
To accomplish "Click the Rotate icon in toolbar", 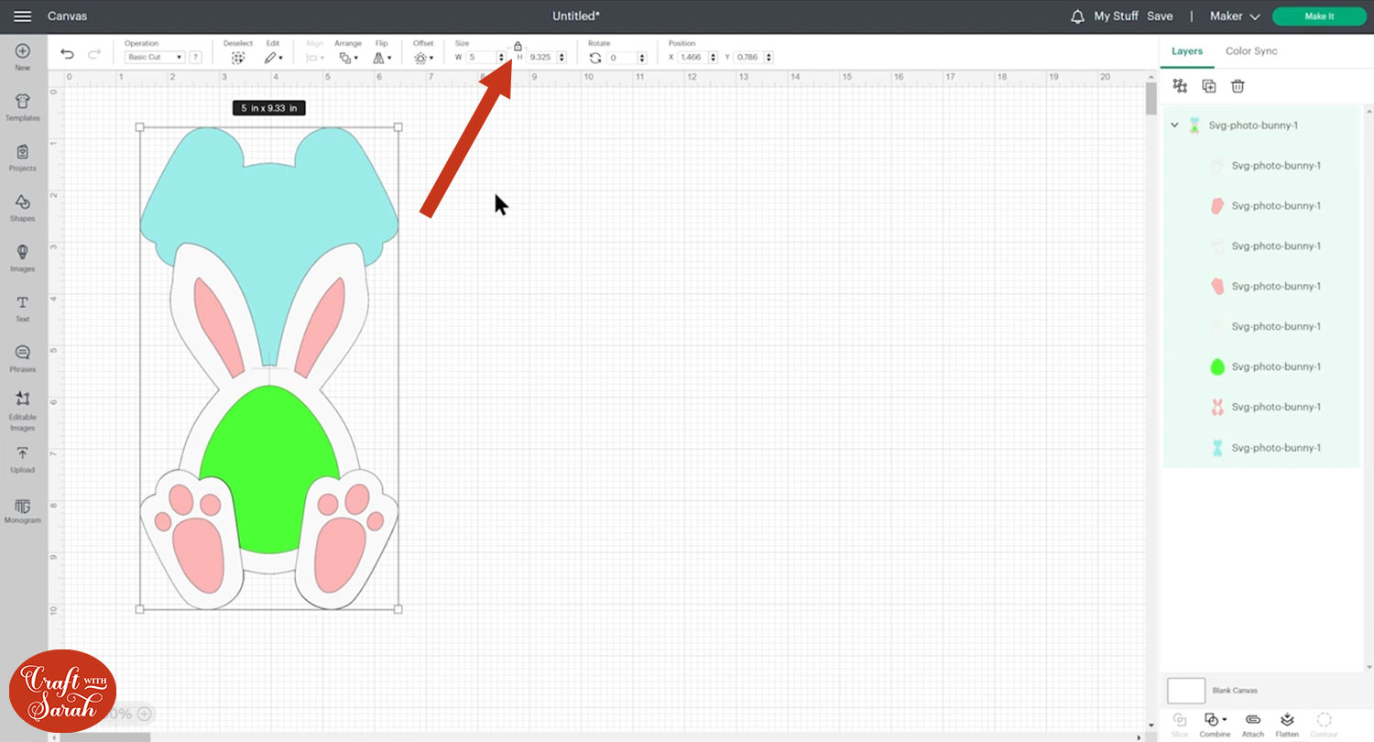I will click(595, 58).
